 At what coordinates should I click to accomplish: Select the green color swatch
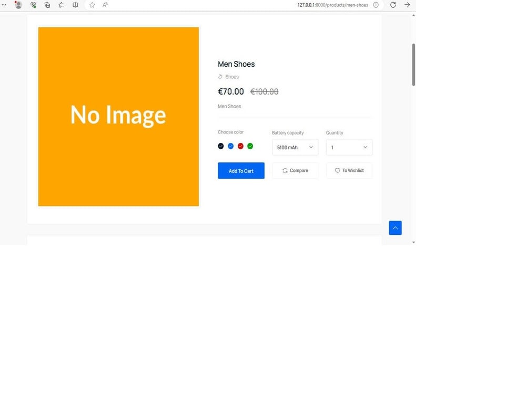(250, 146)
